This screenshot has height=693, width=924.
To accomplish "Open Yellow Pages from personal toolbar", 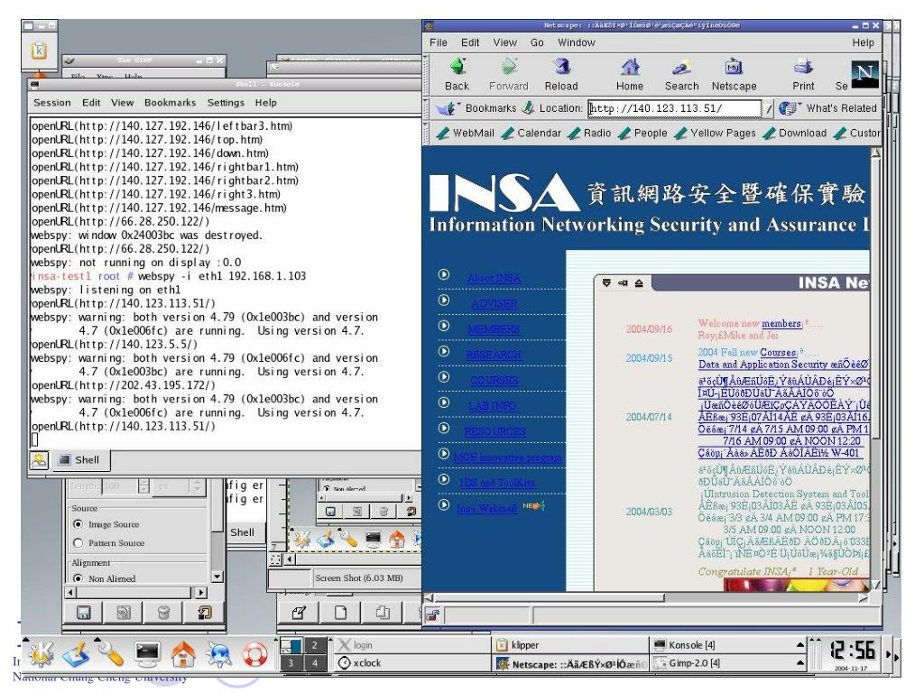I will tap(715, 134).
